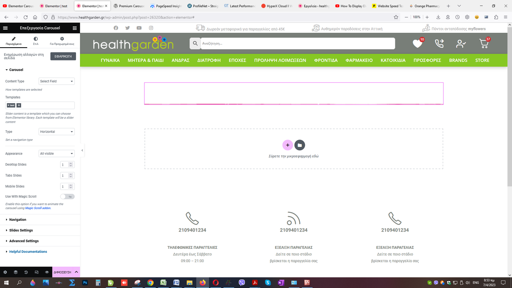The width and height of the screenshot is (512, 288).
Task: Add template with the folder button
Action: point(300,145)
